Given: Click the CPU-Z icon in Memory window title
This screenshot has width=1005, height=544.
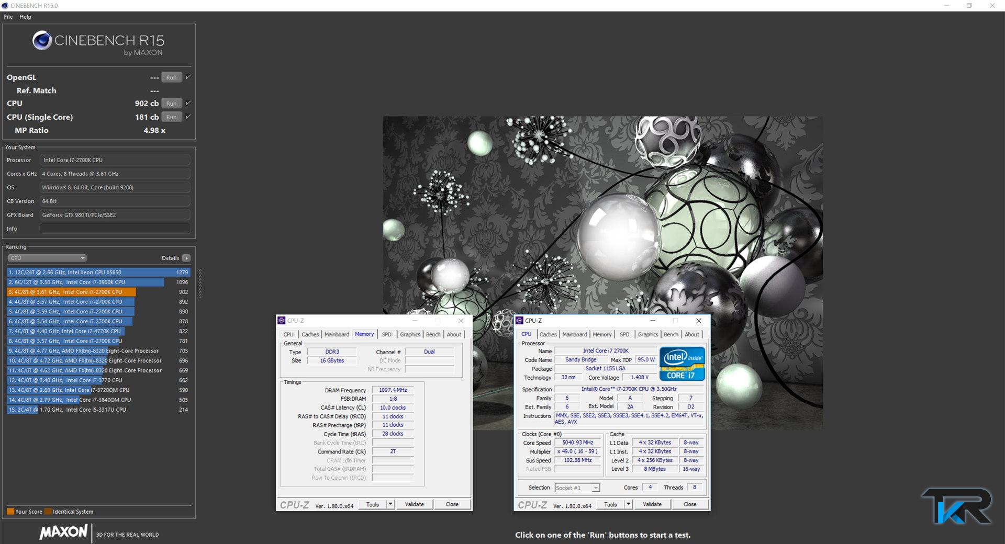Looking at the screenshot, I should (282, 321).
